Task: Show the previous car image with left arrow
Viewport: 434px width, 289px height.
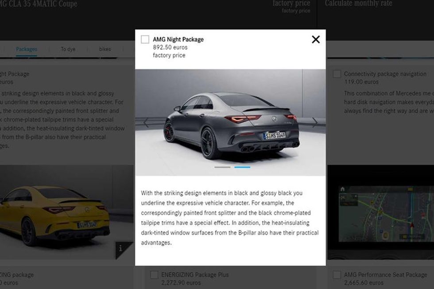Action: pyautogui.click(x=146, y=123)
